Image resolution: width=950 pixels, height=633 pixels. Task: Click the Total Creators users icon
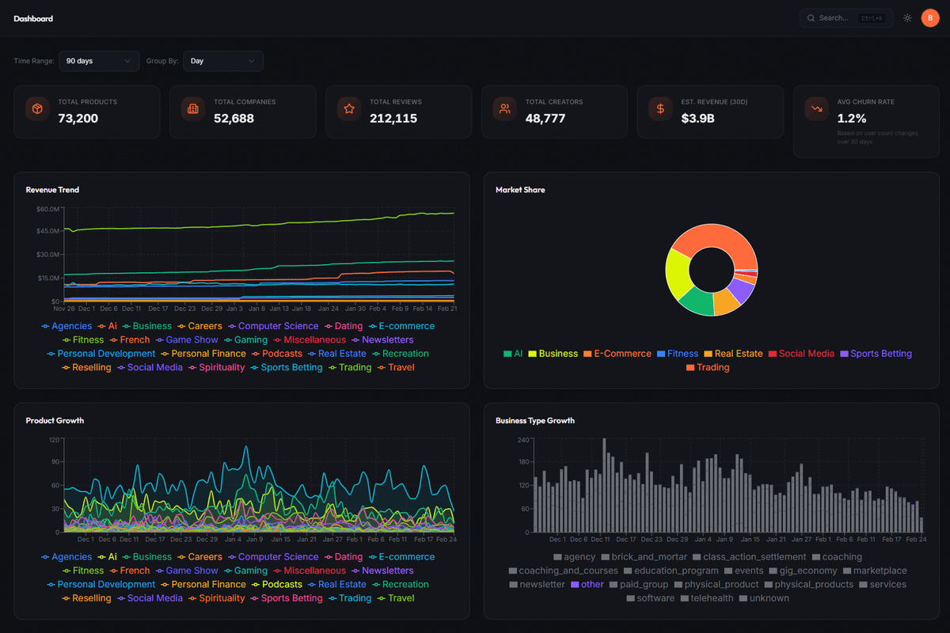(x=504, y=106)
